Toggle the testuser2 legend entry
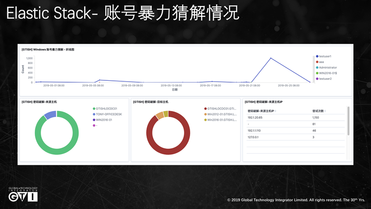Image resolution: width=371 pixels, height=209 pixels. click(324, 78)
